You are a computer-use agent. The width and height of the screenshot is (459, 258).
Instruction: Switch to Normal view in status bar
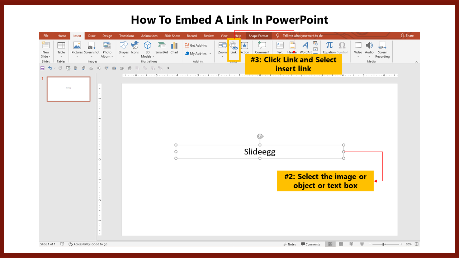330,244
